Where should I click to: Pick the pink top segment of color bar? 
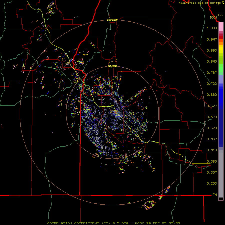point(221,27)
